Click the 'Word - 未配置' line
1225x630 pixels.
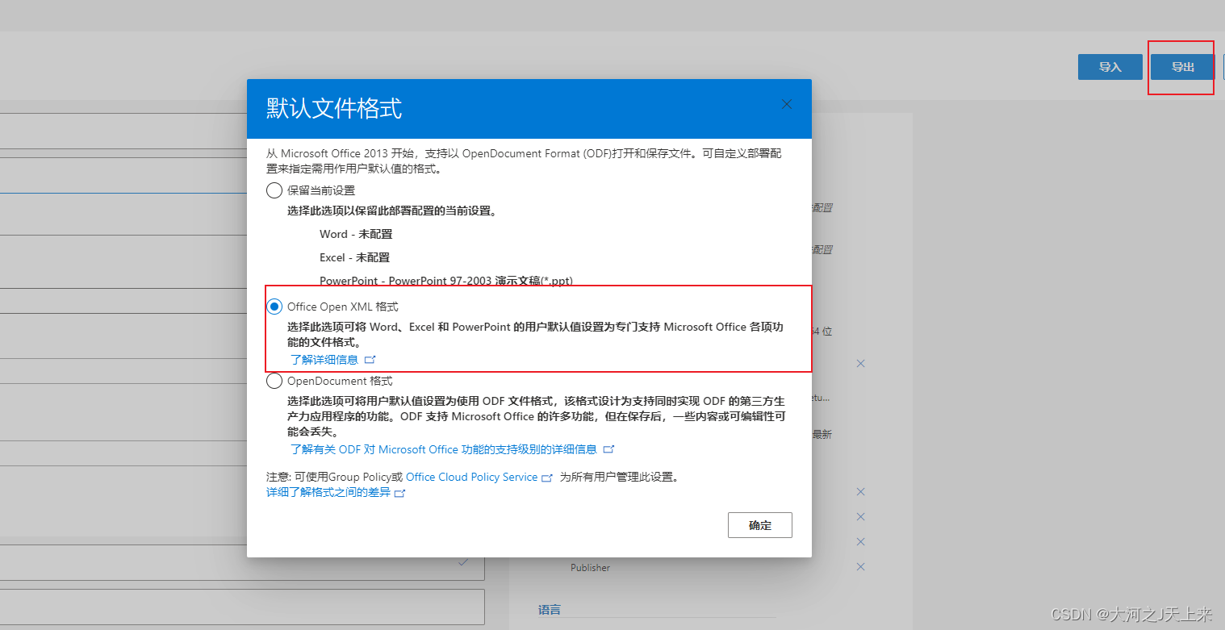356,234
